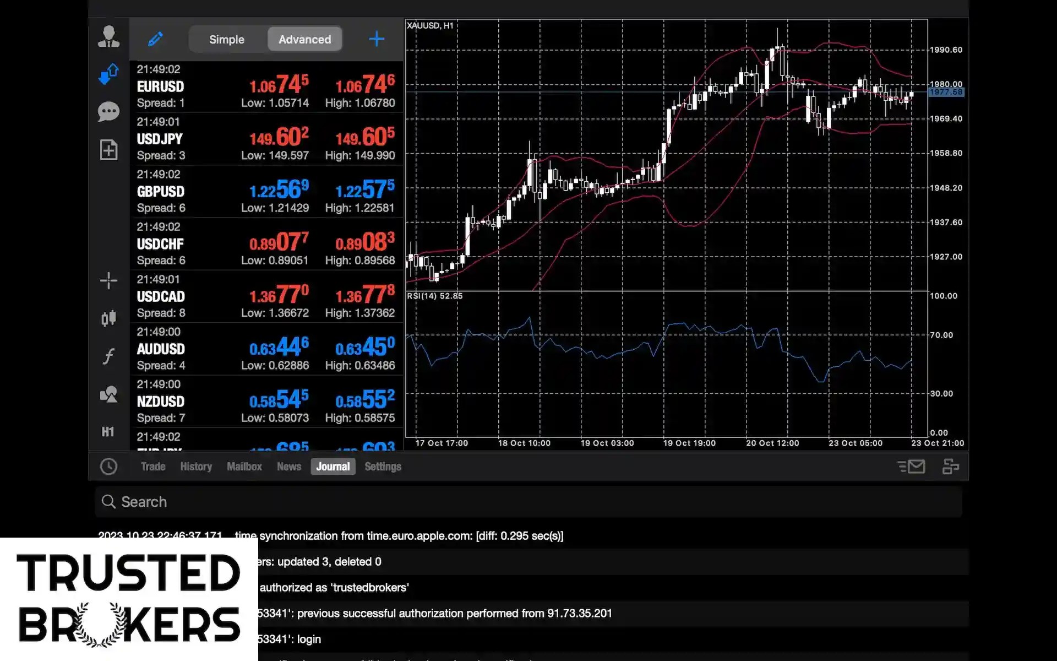This screenshot has width=1057, height=661.
Task: Switch to the News tab
Action: point(288,467)
